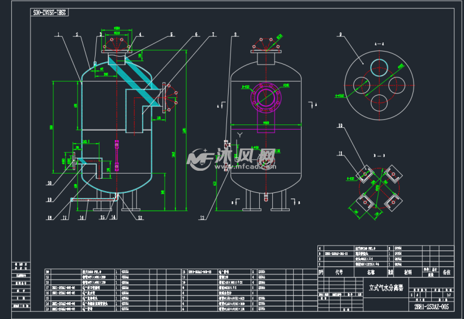Select the bottom drain pipe under the left vessel
Viewport: 464px width, 319px height.
coord(93,199)
